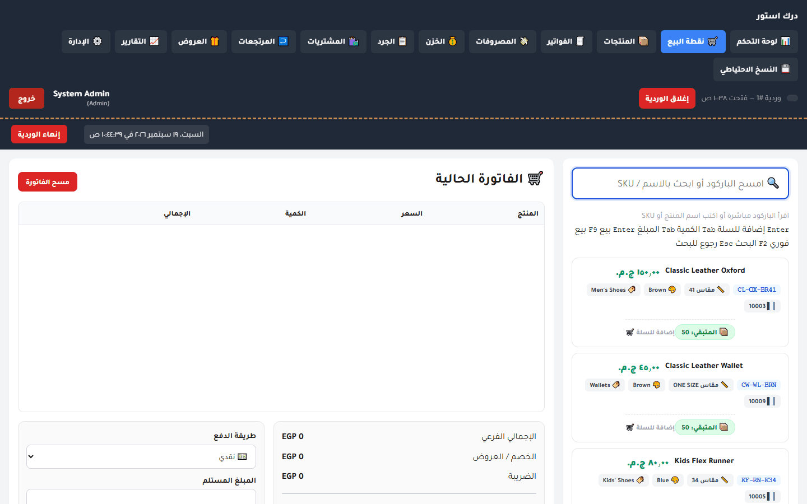The height and width of the screenshot is (504, 807).
Task: Click the shopping bags icon on المشتريات
Action: click(x=354, y=41)
